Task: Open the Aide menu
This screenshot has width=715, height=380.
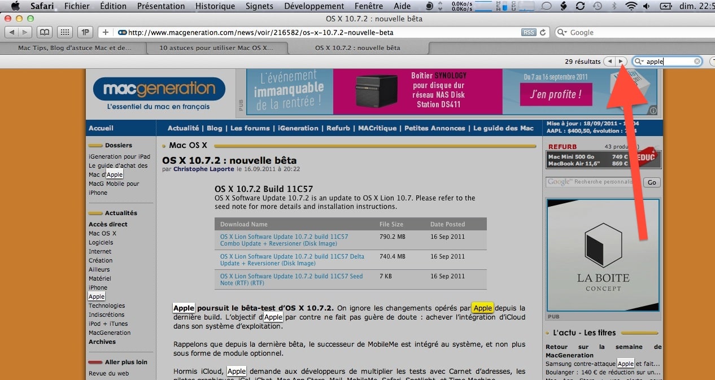Action: tap(402, 6)
